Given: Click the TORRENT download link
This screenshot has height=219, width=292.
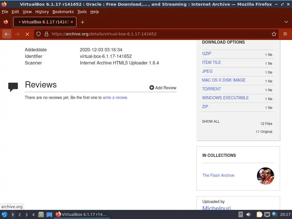Looking at the screenshot, I should (211, 89).
